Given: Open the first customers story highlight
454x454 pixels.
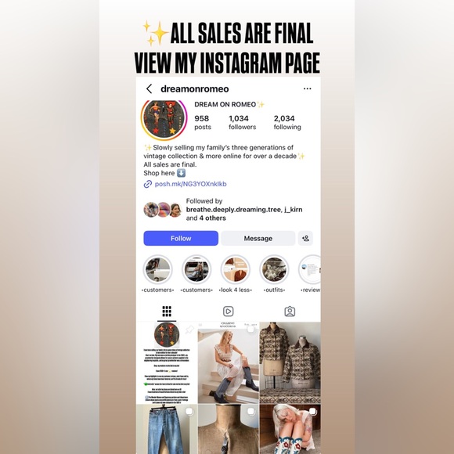Looking at the screenshot, I should point(158,269).
